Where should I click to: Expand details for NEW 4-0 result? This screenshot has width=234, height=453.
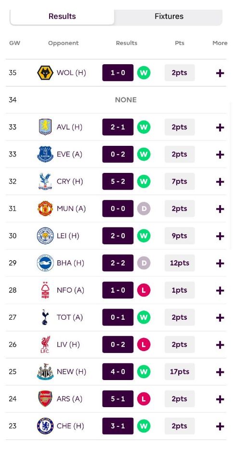220,372
